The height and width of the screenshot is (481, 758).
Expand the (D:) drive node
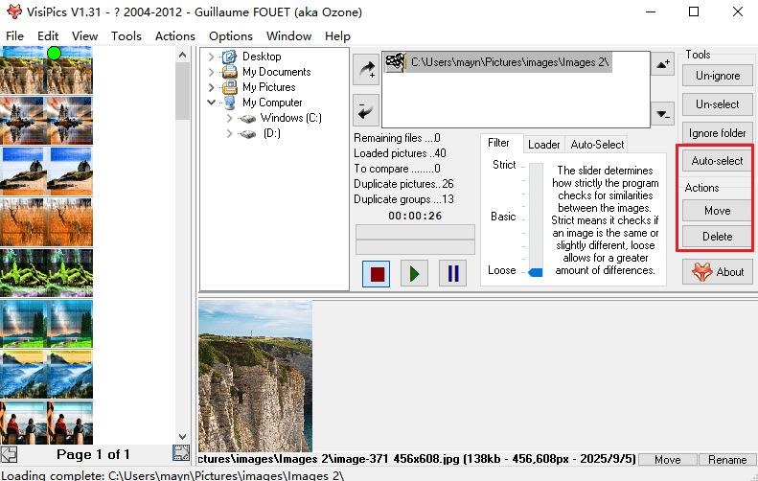(230, 133)
